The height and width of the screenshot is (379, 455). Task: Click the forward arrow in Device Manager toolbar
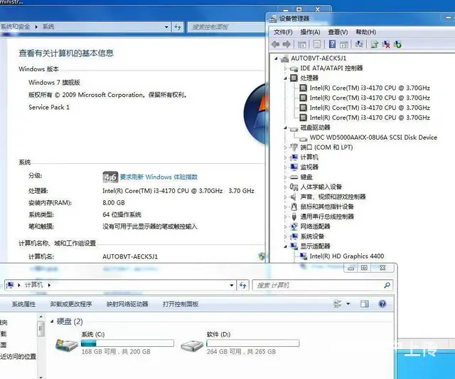[287, 44]
